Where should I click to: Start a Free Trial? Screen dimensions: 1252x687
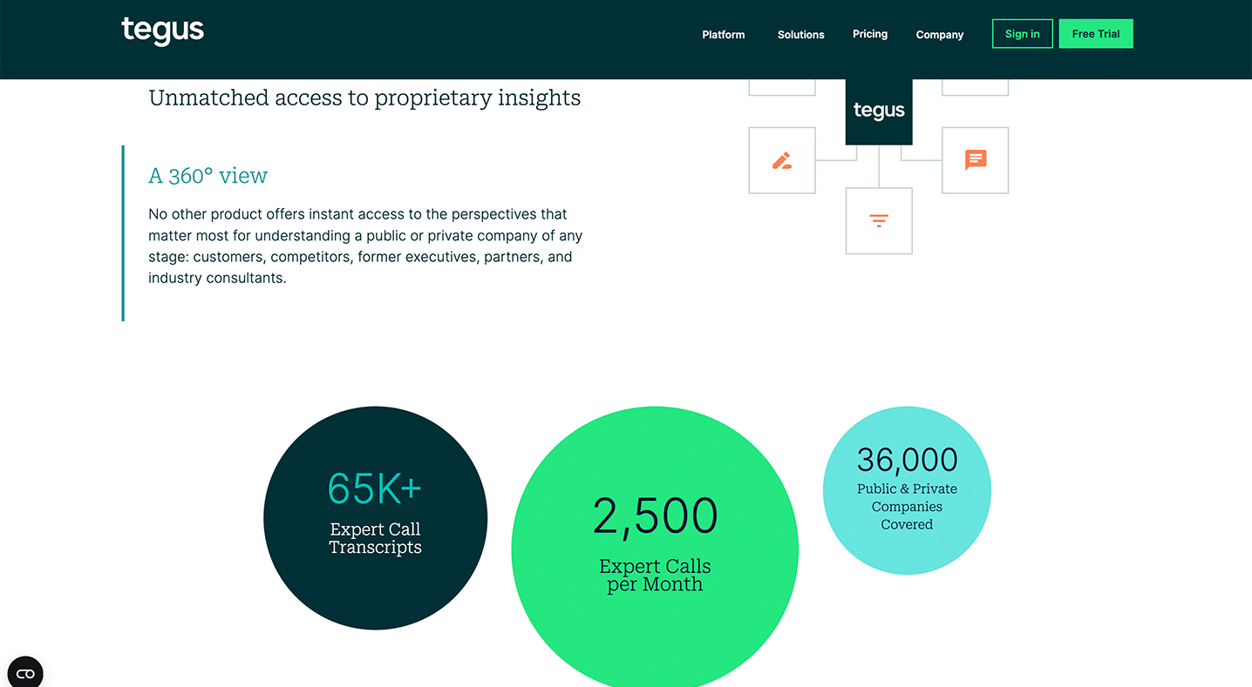pyautogui.click(x=1096, y=34)
